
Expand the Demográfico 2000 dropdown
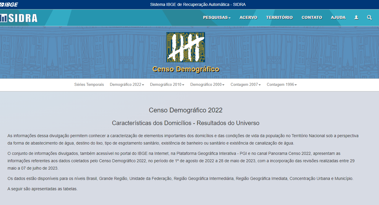[x=207, y=85]
